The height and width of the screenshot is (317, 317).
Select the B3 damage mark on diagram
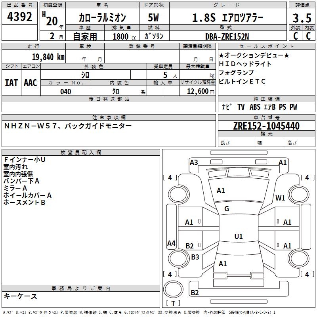click(195, 257)
